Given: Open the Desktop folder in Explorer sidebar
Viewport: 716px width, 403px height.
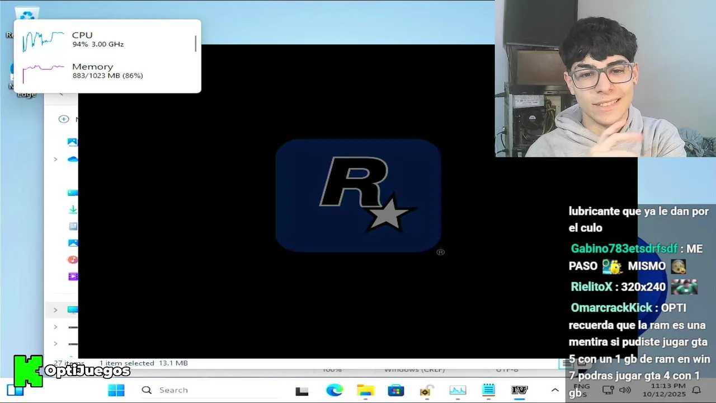Looking at the screenshot, I should pos(73,193).
